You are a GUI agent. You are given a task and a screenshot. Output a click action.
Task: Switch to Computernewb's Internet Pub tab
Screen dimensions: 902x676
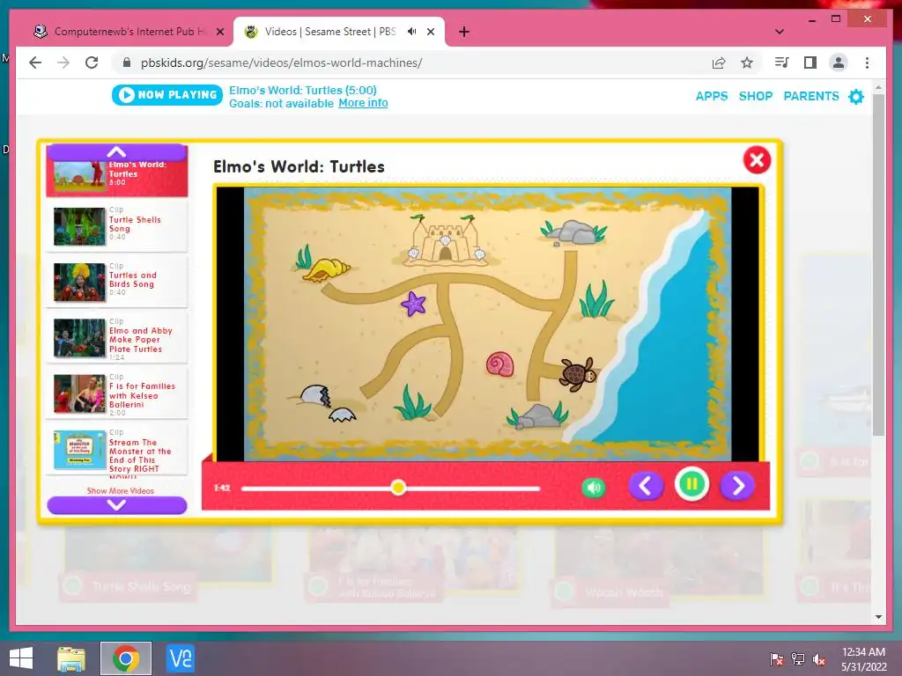[130, 32]
